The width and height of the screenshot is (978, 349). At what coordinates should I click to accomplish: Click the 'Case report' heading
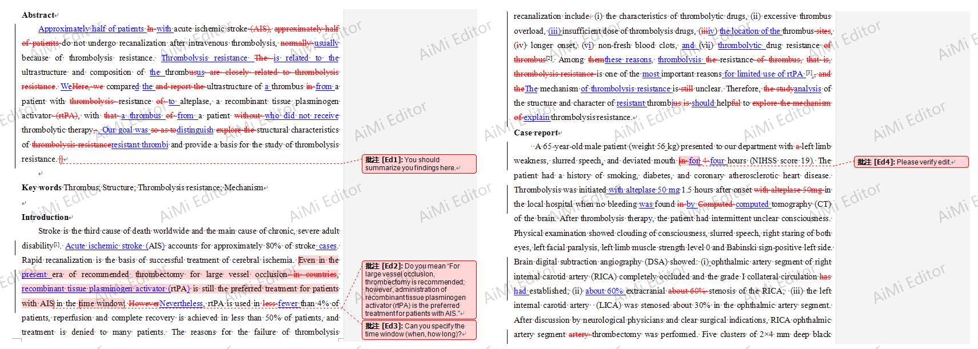click(x=536, y=133)
